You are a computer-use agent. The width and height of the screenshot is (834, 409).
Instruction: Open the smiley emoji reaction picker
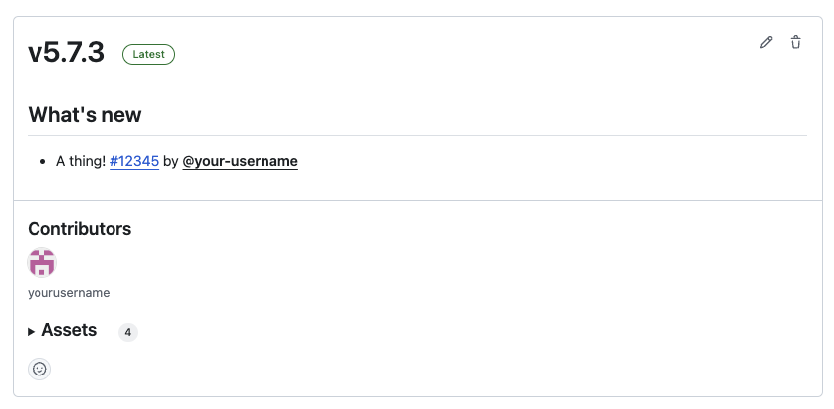point(39,369)
